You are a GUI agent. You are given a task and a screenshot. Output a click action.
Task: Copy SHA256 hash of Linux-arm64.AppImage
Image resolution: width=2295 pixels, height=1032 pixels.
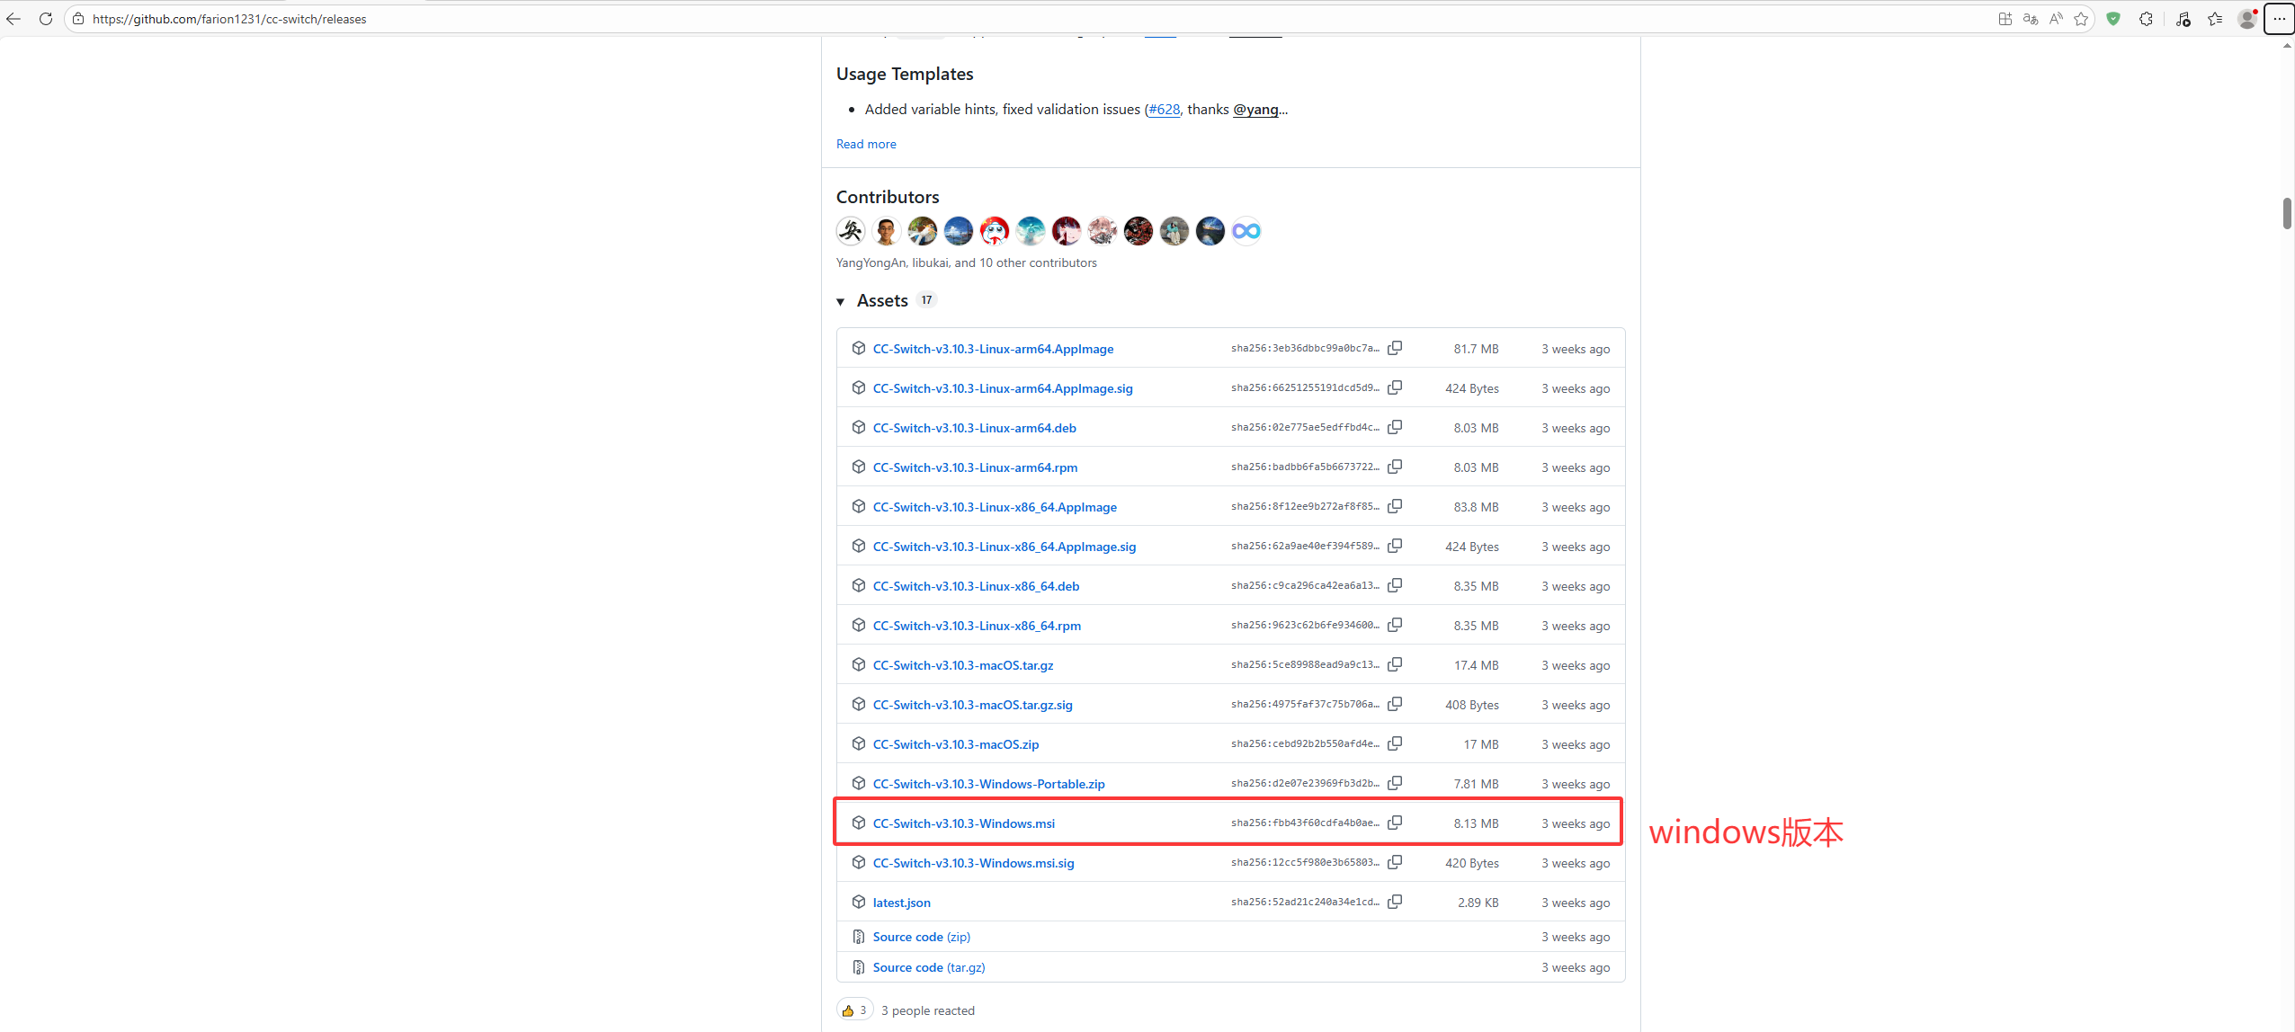(x=1395, y=348)
